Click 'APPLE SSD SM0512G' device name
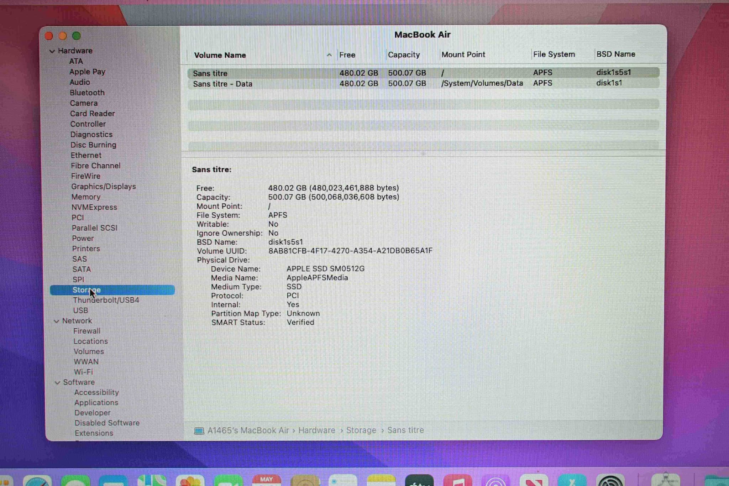The width and height of the screenshot is (729, 486). tap(325, 269)
